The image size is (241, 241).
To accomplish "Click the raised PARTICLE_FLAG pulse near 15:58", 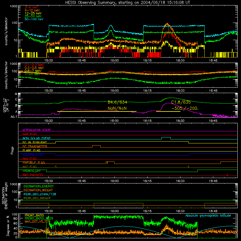I will pos(110,163).
